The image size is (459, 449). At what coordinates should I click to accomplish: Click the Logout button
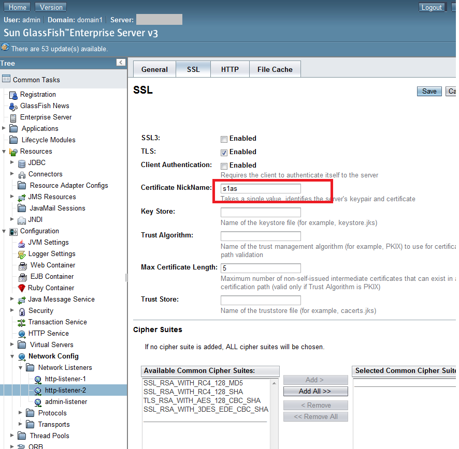pyautogui.click(x=432, y=7)
